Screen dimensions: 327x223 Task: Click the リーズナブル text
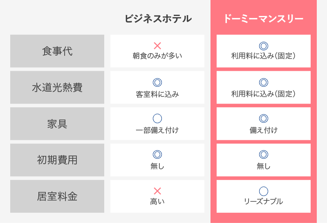(x=263, y=201)
